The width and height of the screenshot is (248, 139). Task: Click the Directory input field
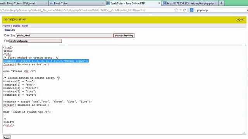tap(65, 36)
